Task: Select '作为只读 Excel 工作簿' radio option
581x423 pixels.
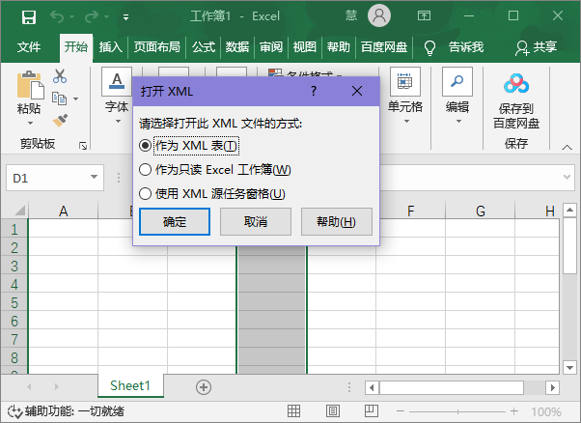Action: tap(146, 169)
